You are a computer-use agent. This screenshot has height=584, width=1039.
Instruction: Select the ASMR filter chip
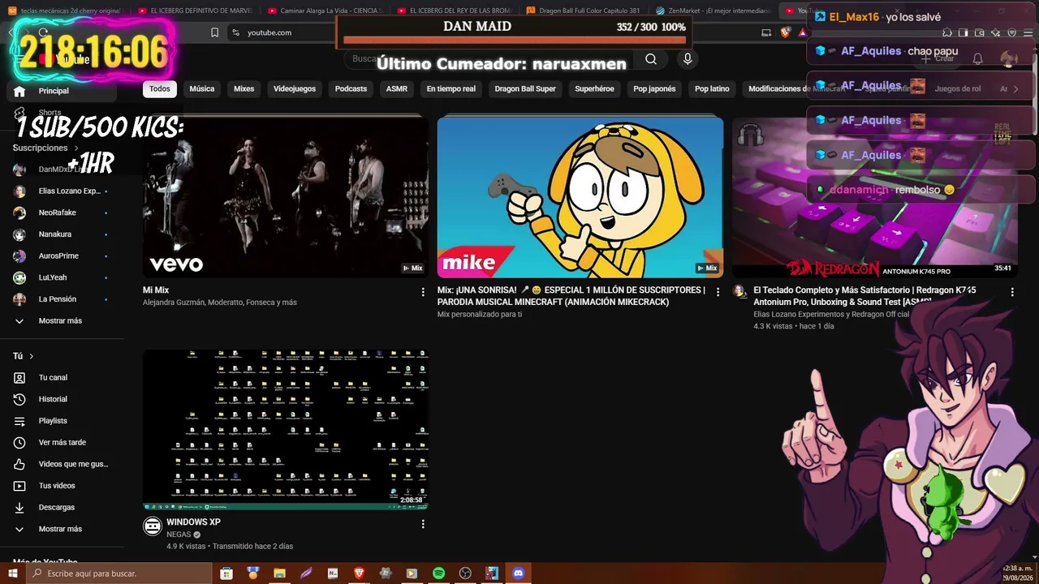coord(397,89)
